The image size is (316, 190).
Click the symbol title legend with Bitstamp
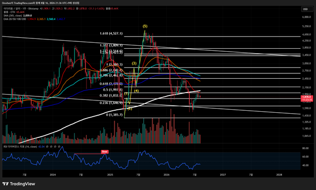21,9
